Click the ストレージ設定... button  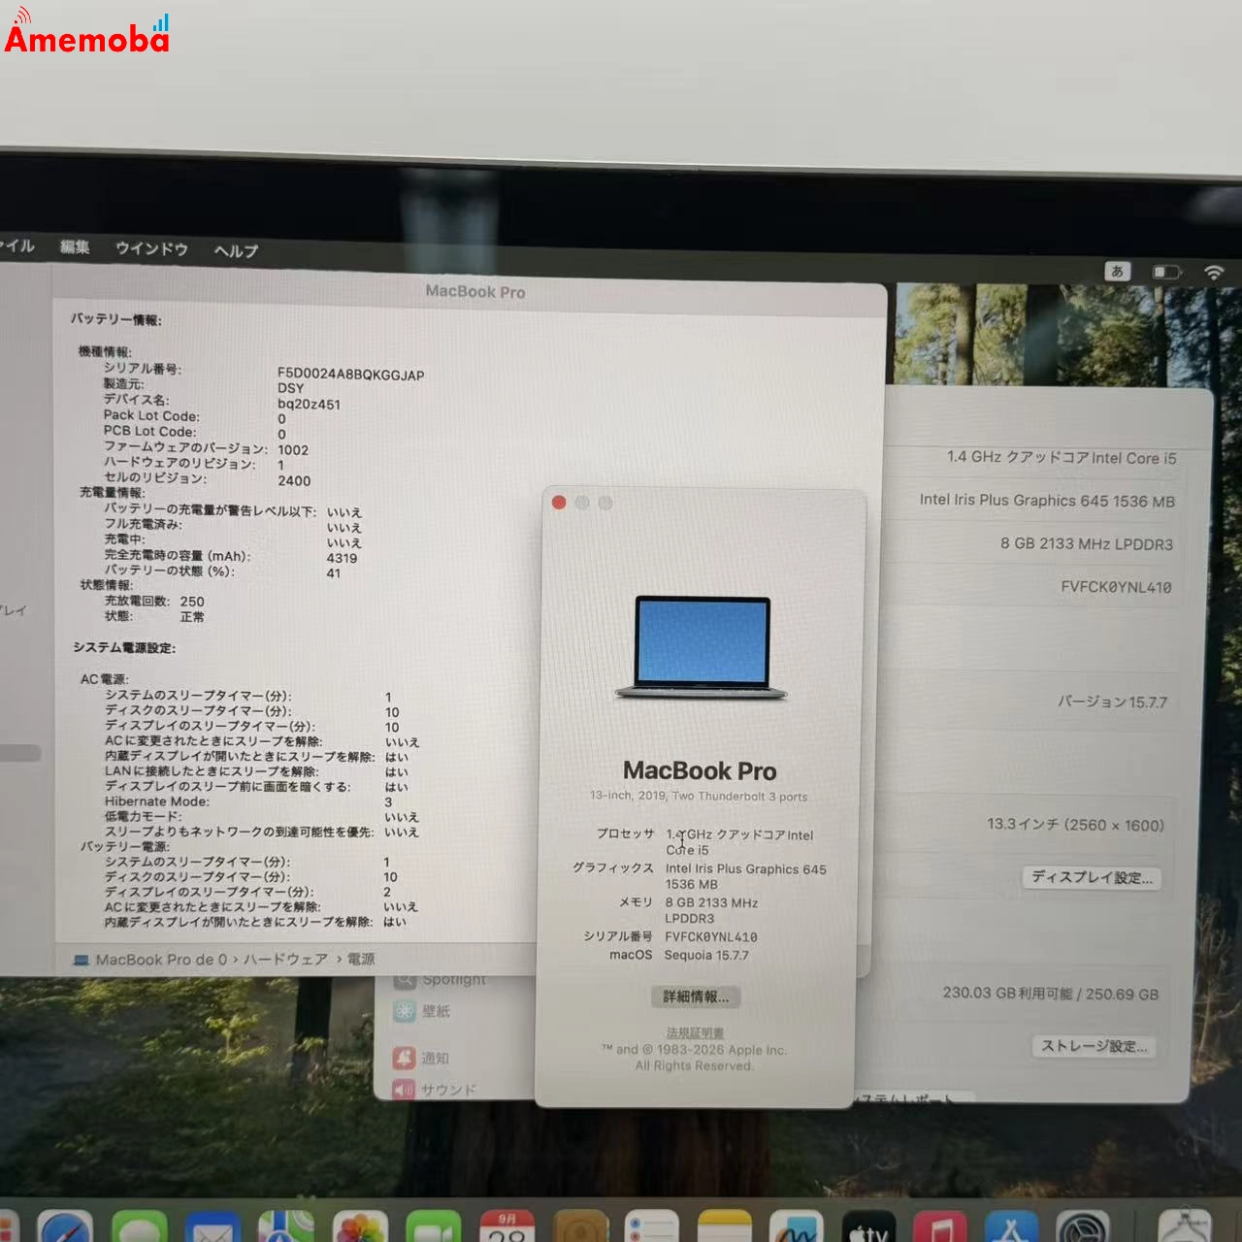click(1094, 1046)
